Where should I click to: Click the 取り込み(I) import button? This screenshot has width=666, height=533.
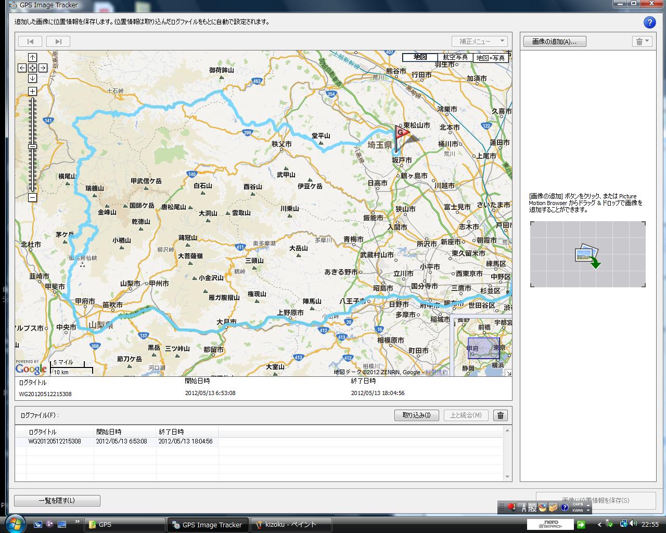(x=416, y=415)
